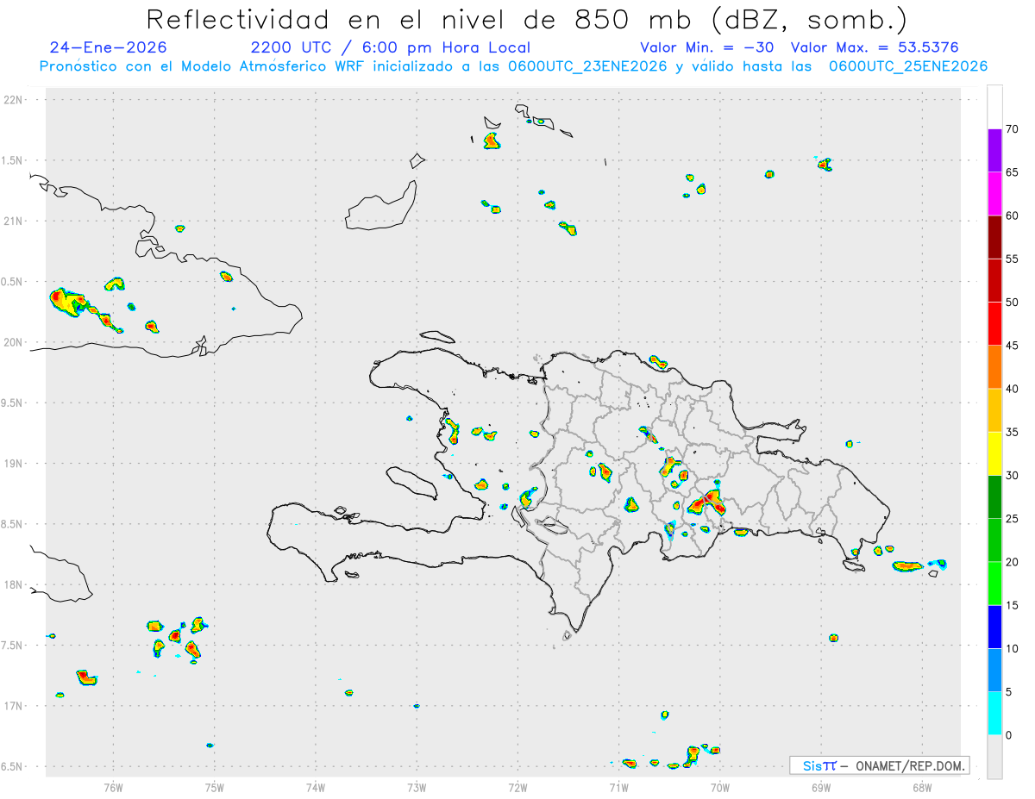This screenshot has width=1035, height=799.
Task: Click the colorbar tick label '45'
Action: 1012,346
